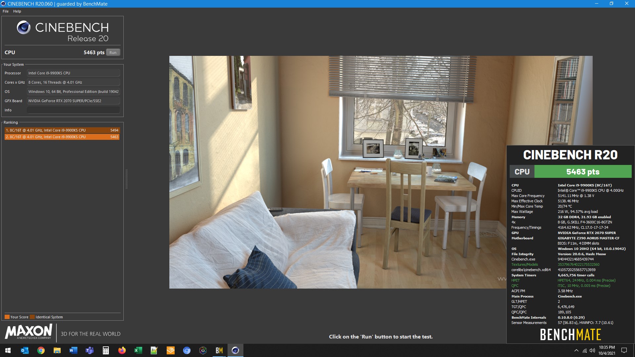
Task: Open the Action Center notifications icon
Action: pos(624,350)
